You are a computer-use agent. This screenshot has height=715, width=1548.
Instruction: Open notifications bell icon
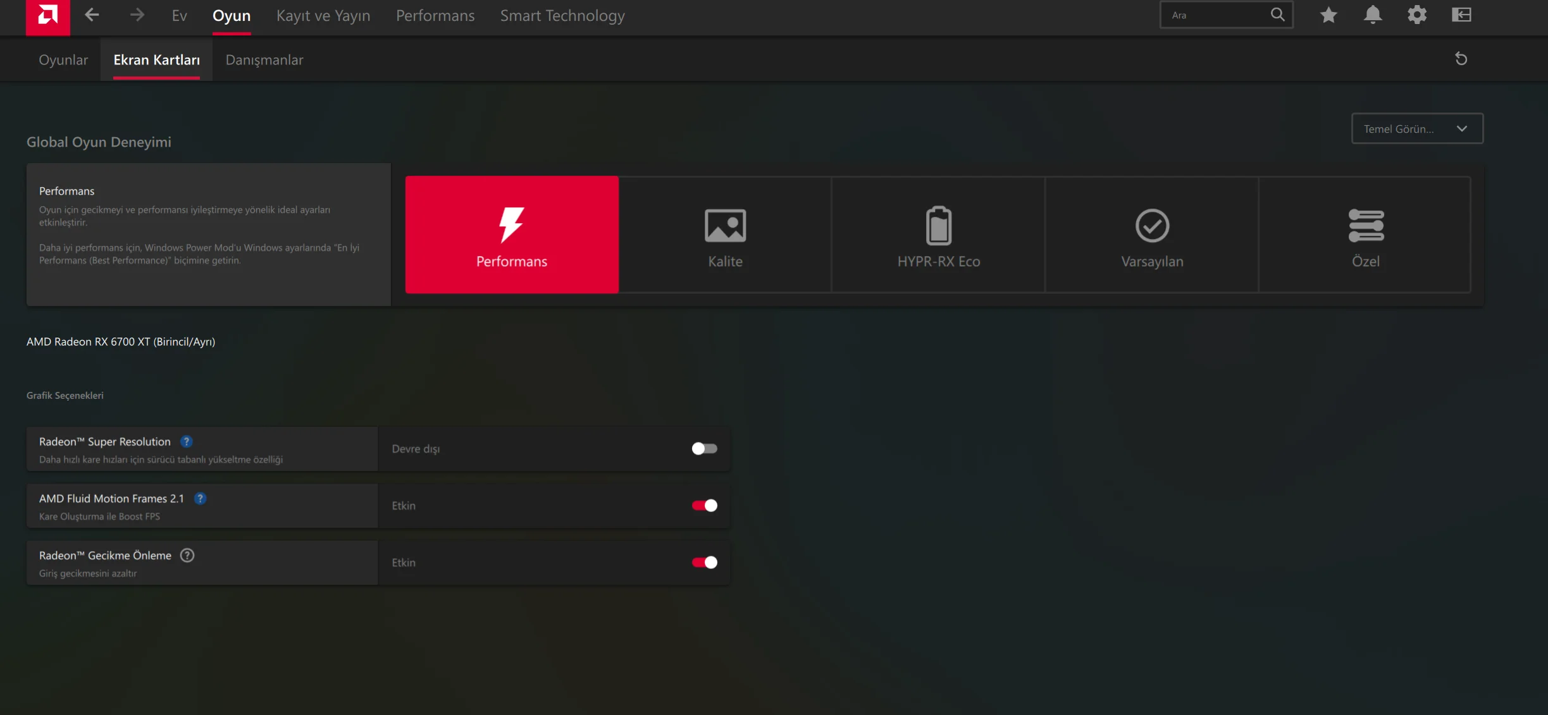(1372, 15)
